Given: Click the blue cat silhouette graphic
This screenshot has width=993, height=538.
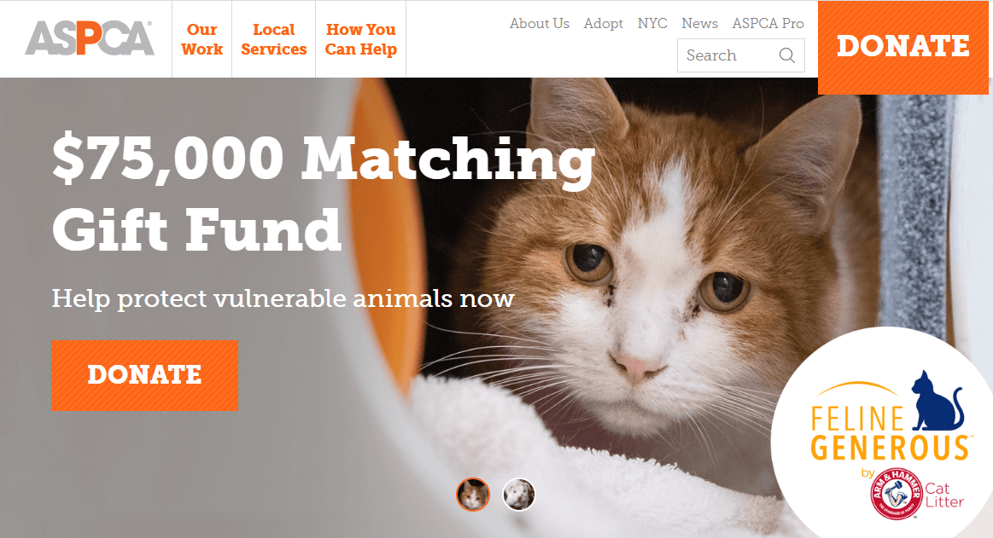Looking at the screenshot, I should (x=938, y=401).
